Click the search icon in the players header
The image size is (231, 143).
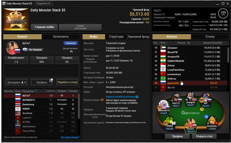tap(188, 43)
